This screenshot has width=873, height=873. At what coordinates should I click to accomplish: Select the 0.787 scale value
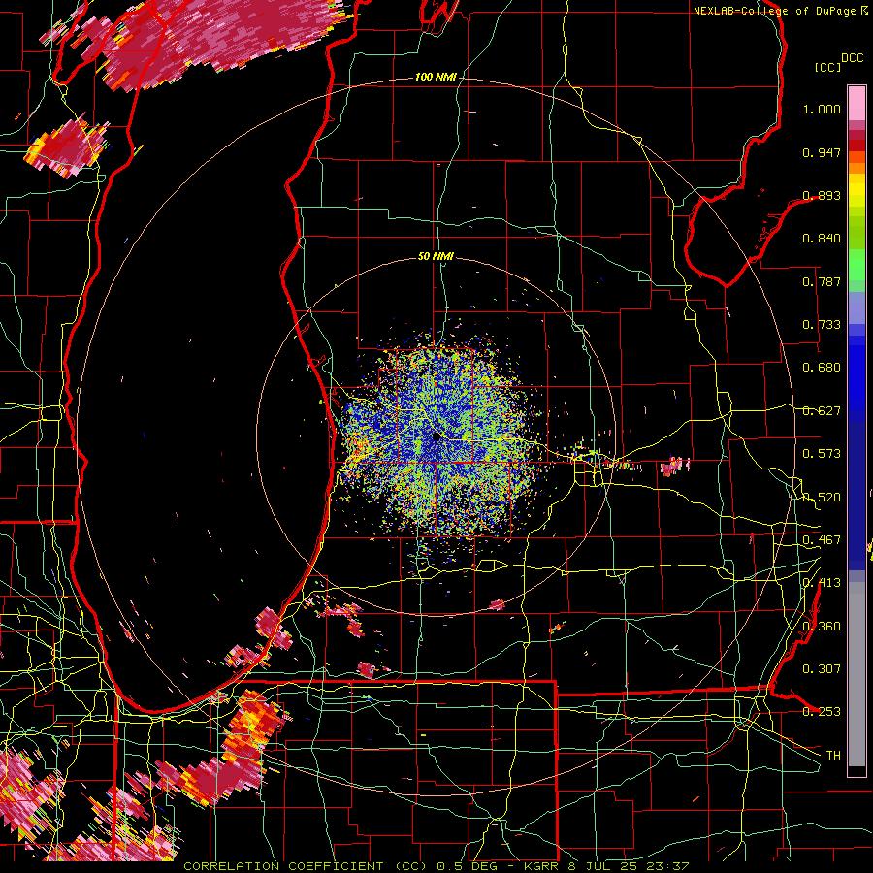pos(822,281)
